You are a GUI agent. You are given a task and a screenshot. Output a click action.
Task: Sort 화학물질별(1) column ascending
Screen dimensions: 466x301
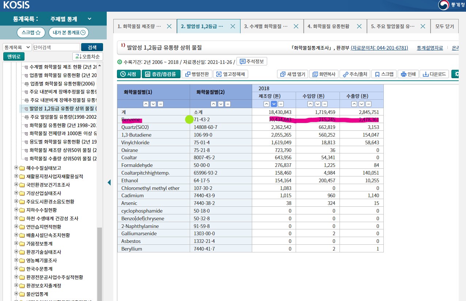click(146, 104)
